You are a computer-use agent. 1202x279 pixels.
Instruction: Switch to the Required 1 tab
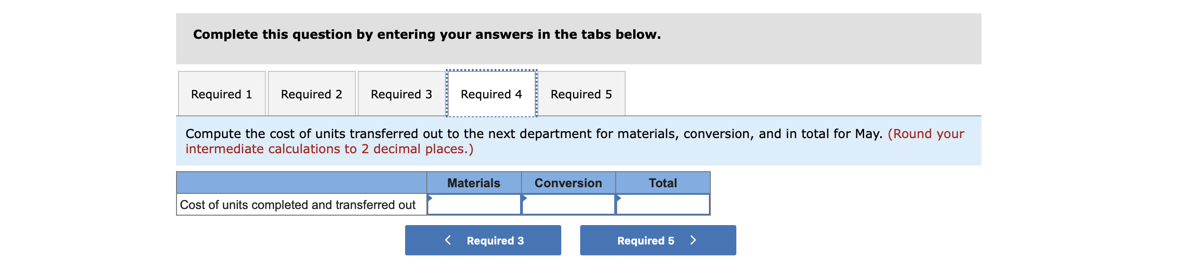[x=222, y=94]
